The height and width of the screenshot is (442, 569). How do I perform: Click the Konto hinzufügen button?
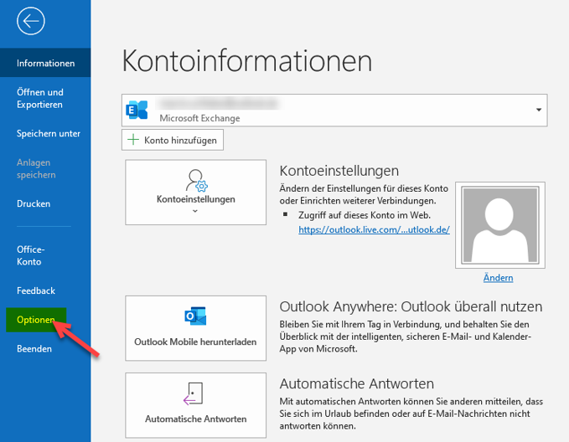173,140
